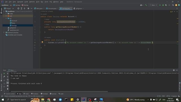181x102 pixels.
Task: Open Run panel gear settings
Action: 174,70
